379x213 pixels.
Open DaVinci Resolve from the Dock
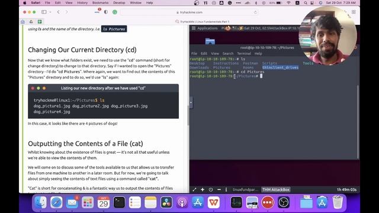coord(166,202)
